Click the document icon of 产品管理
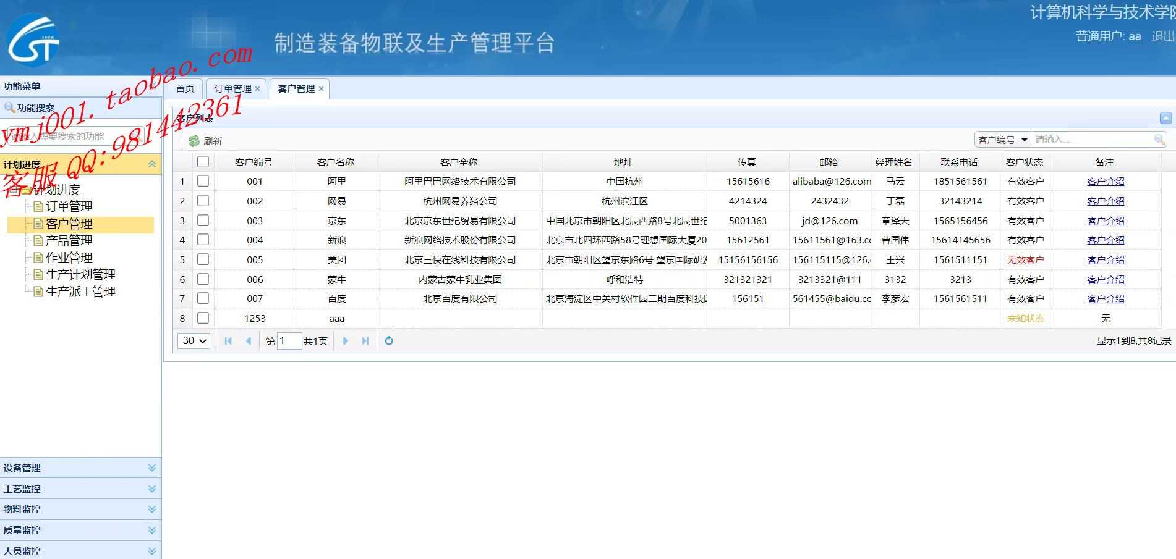This screenshot has height=559, width=1176. click(x=38, y=240)
